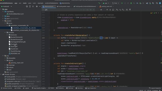Switch to build.gradle (Android3dDeleteme) tab
This screenshot has height=91, width=162.
pyautogui.click(x=86, y=6)
